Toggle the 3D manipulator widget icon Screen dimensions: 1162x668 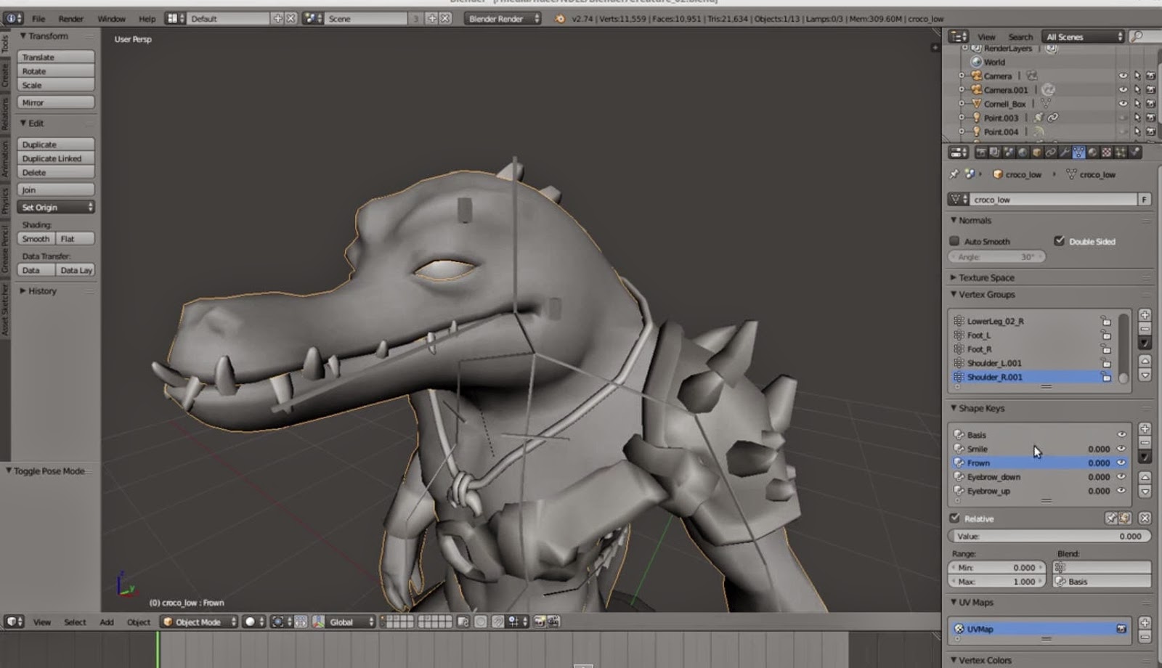318,622
